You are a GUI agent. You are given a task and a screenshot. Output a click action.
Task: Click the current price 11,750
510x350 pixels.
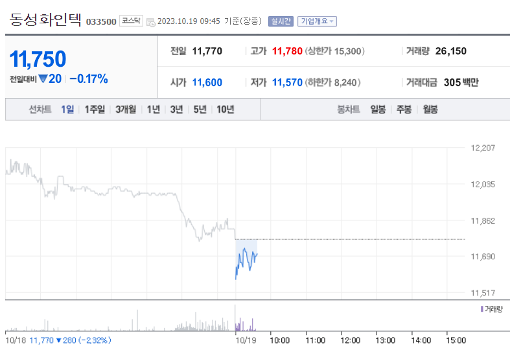pyautogui.click(x=38, y=59)
